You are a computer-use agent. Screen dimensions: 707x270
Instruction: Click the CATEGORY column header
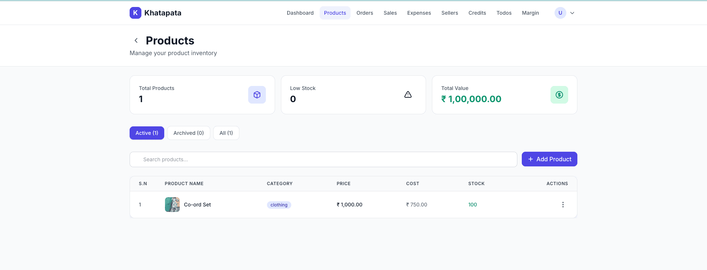click(x=280, y=184)
